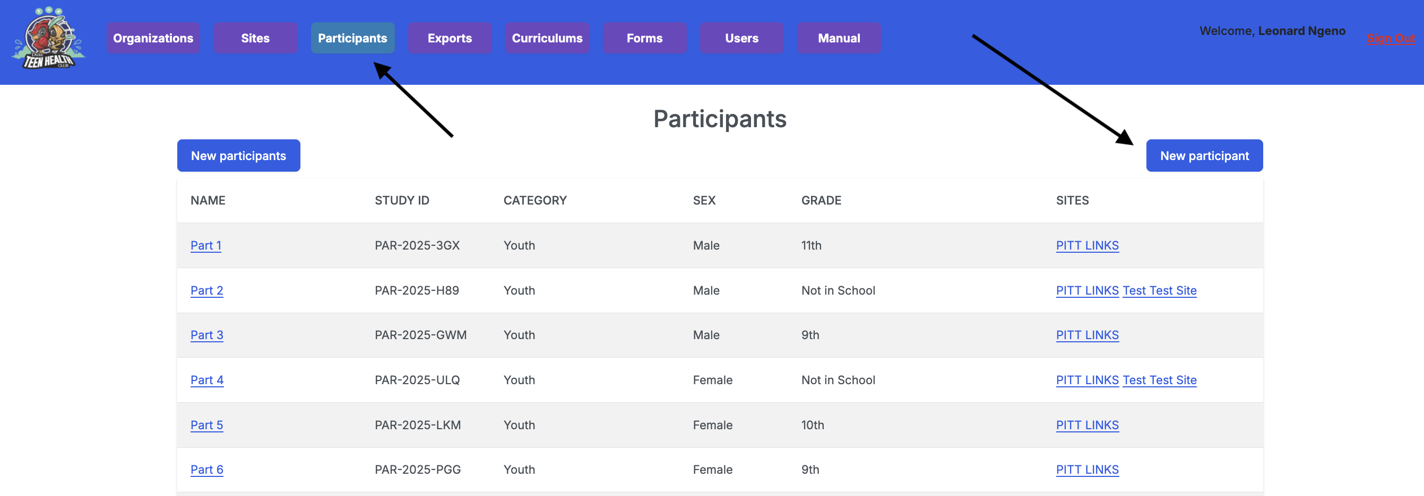Select study ID PAR-2025-GWM
Viewport: 1424px width, 496px height.
[421, 335]
